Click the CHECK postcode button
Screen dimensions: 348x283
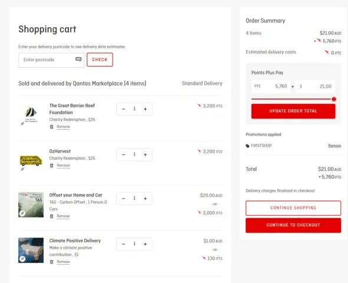point(100,60)
